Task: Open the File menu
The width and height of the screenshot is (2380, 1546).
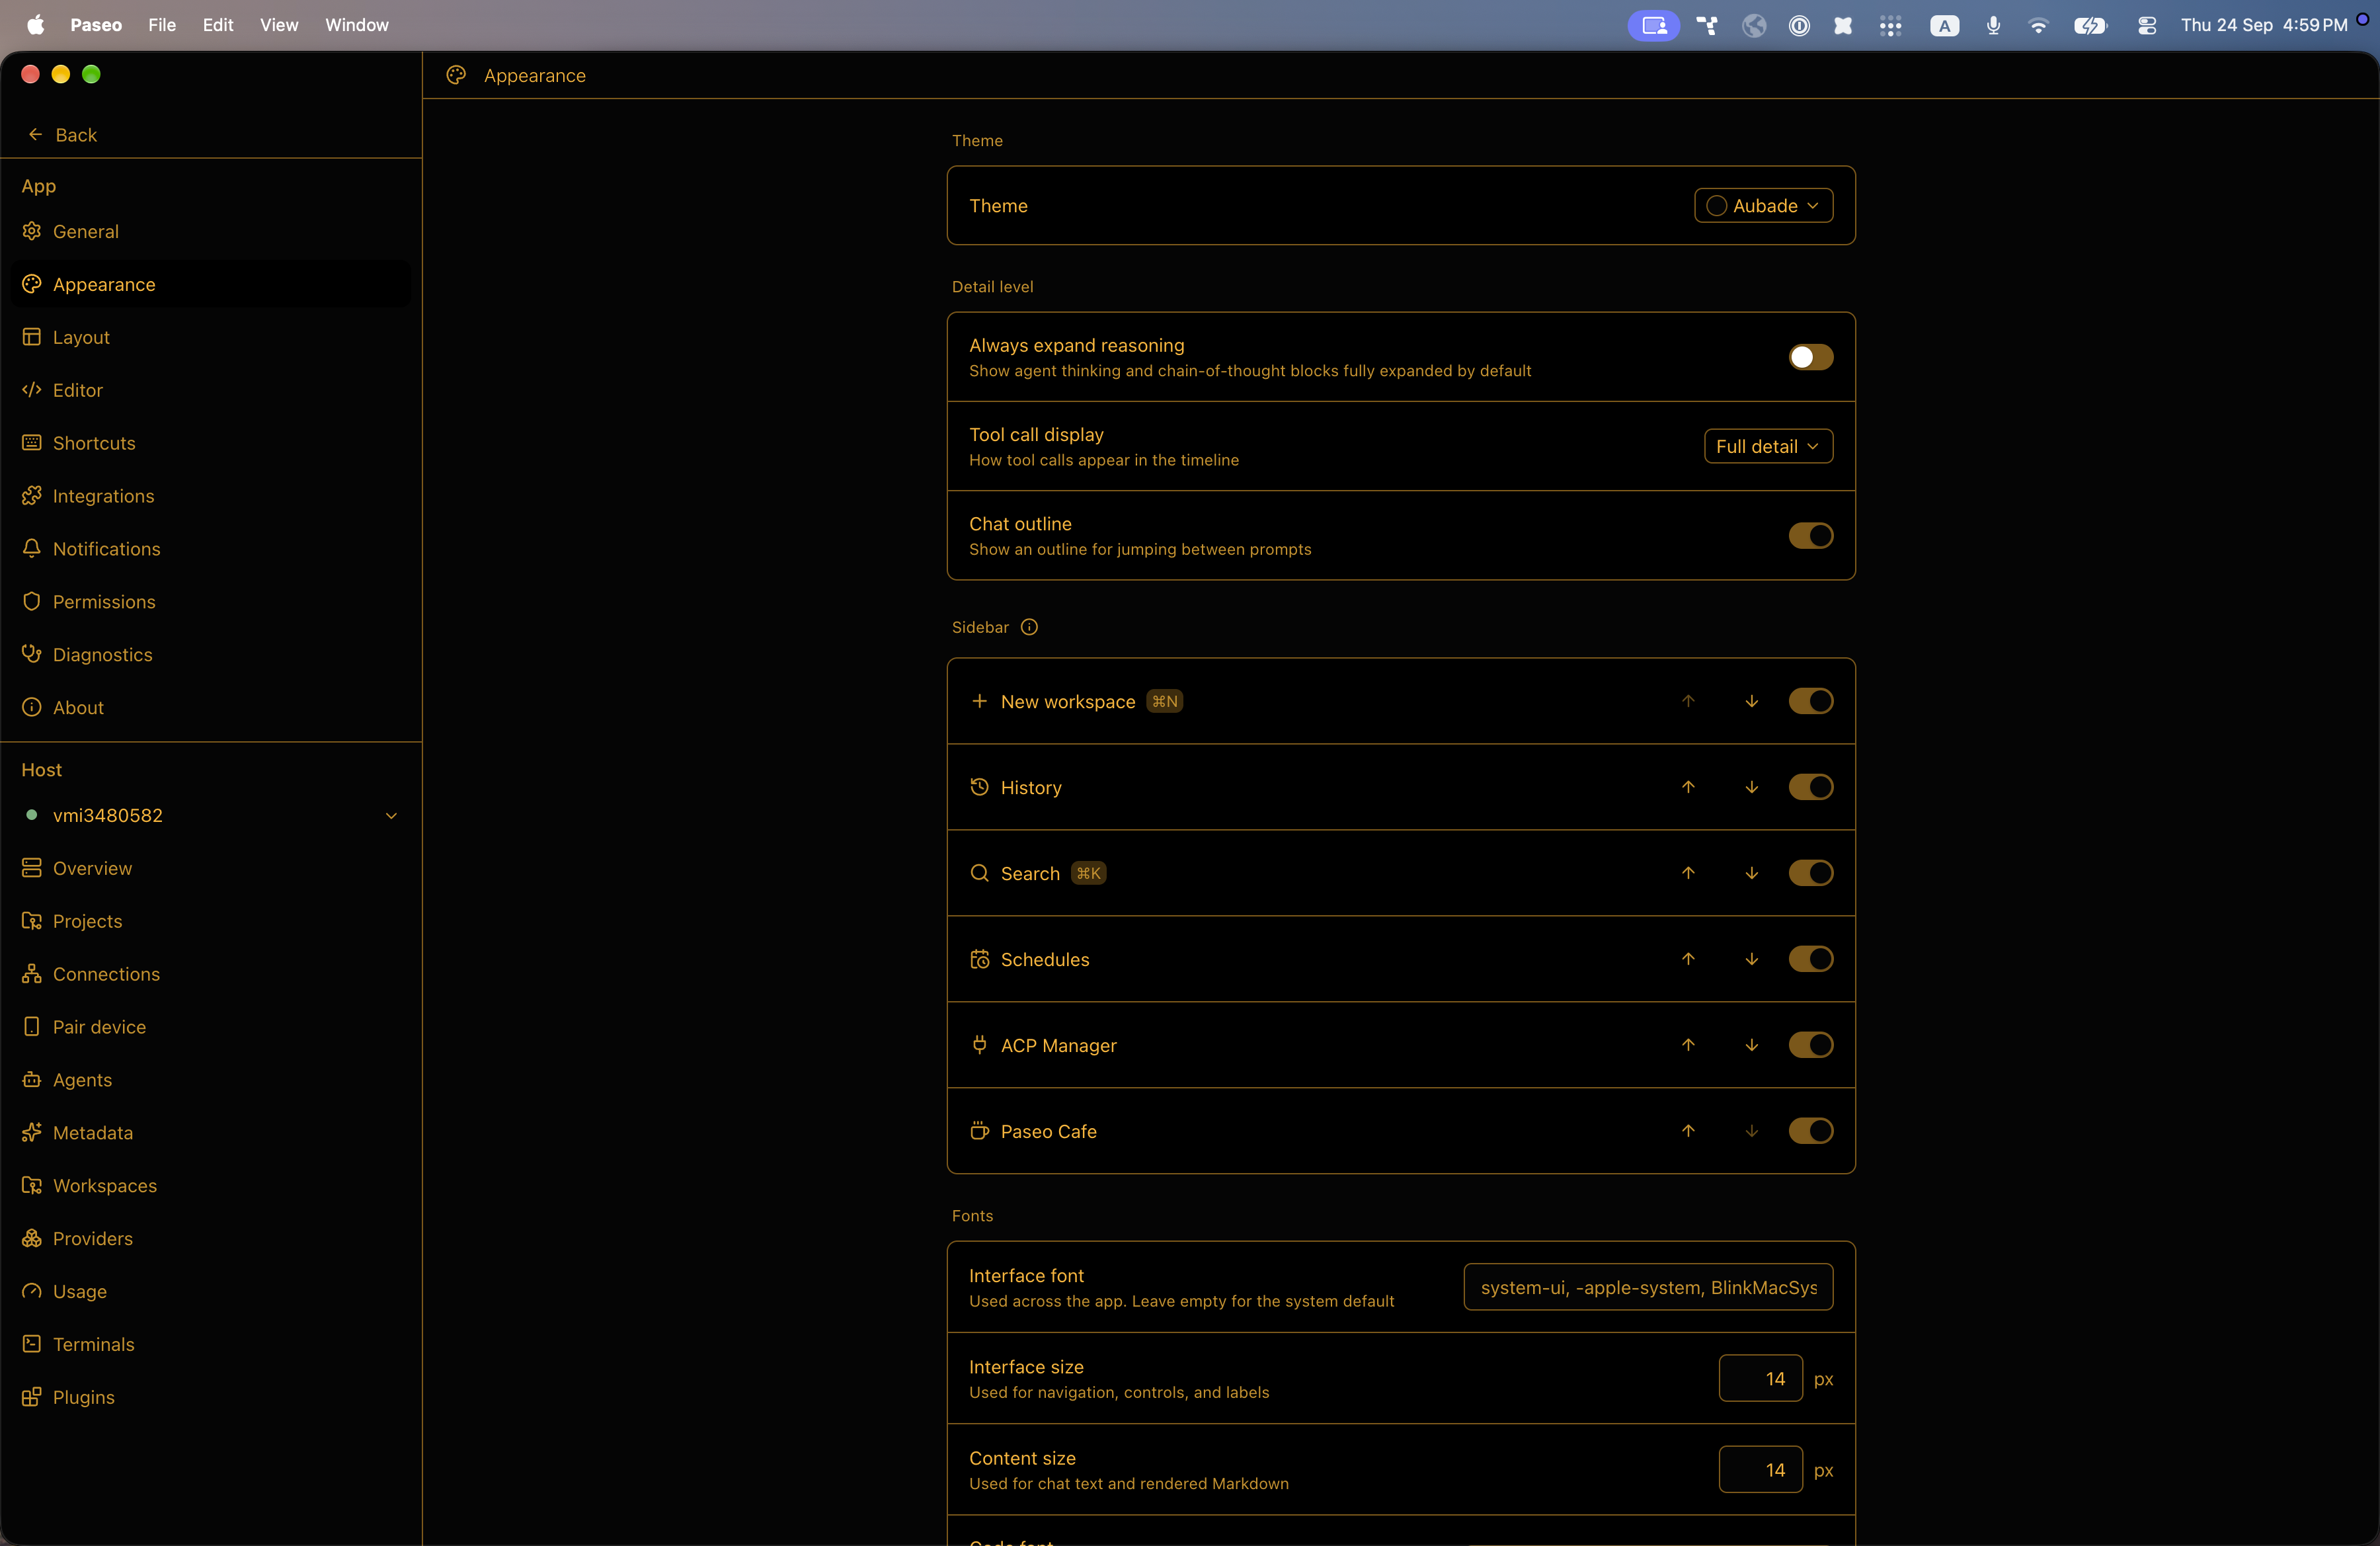Action: pos(162,25)
